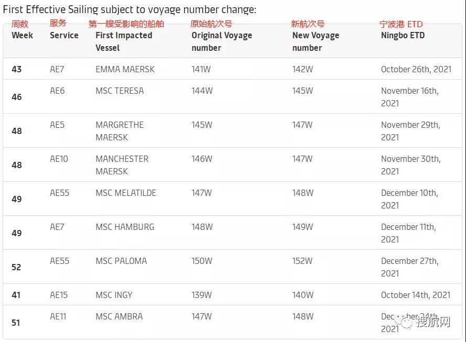Click the First Impacted Vessel header
This screenshot has height=342, width=466.
coord(123,41)
